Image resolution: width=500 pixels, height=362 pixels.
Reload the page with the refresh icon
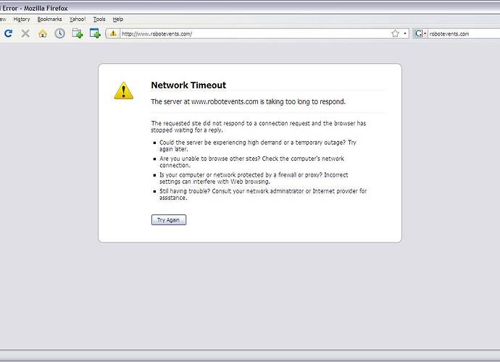[8, 33]
